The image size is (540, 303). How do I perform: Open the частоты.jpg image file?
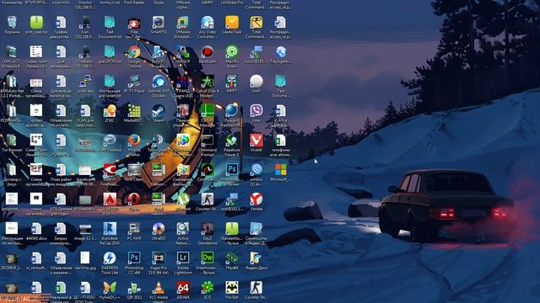click(x=85, y=258)
